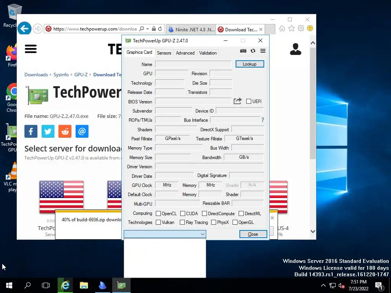This screenshot has width=391, height=293.
Task: Click the Ninite taskbar icon
Action: click(102, 285)
